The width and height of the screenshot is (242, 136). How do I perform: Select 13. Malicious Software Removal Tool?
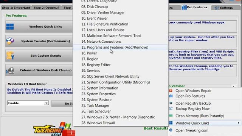click(x=120, y=36)
